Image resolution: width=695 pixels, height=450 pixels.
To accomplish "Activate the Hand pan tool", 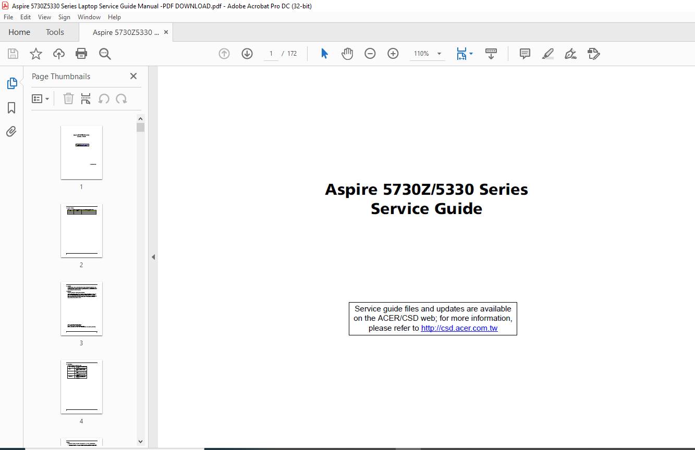I will coord(347,54).
